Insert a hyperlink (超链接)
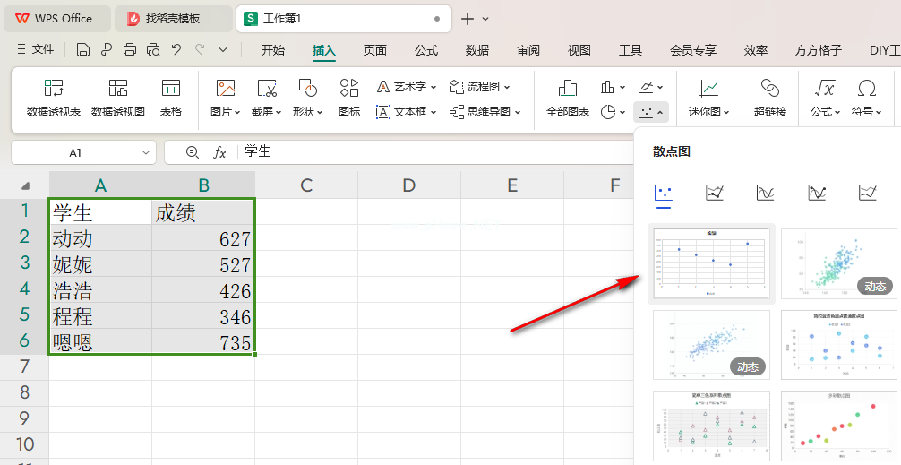Viewport: 901px width, 465px height. (769, 98)
